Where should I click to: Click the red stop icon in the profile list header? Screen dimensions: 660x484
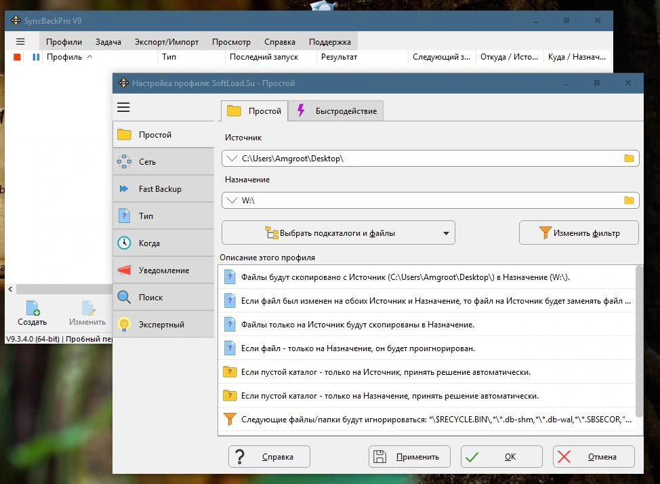pos(17,57)
